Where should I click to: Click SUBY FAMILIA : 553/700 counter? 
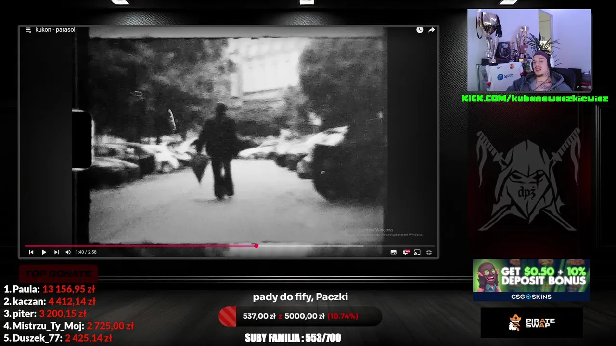click(x=293, y=338)
